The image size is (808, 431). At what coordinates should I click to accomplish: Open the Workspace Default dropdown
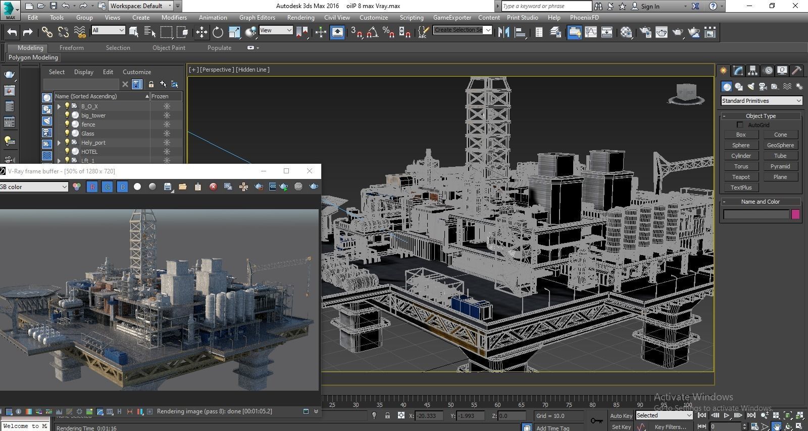point(141,6)
